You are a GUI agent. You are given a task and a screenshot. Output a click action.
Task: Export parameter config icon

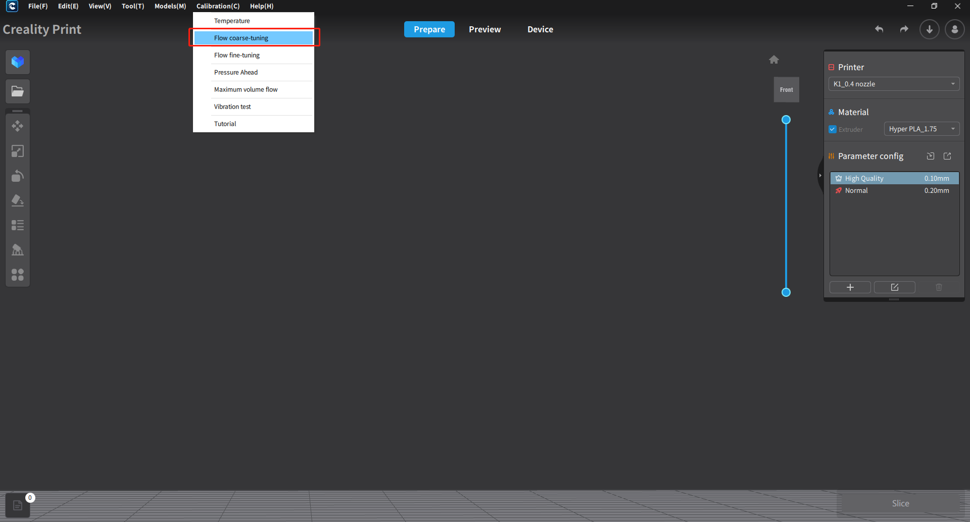click(947, 156)
